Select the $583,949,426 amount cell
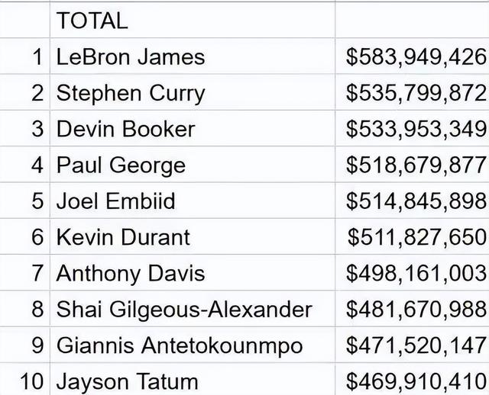Image resolution: width=489 pixels, height=395 pixels. click(x=413, y=56)
